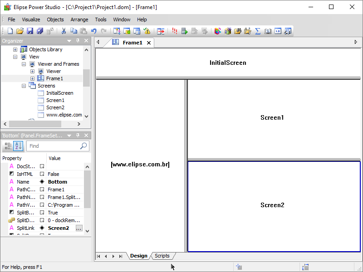Open the Arrange menu
This screenshot has width=363, height=272.
79,19
